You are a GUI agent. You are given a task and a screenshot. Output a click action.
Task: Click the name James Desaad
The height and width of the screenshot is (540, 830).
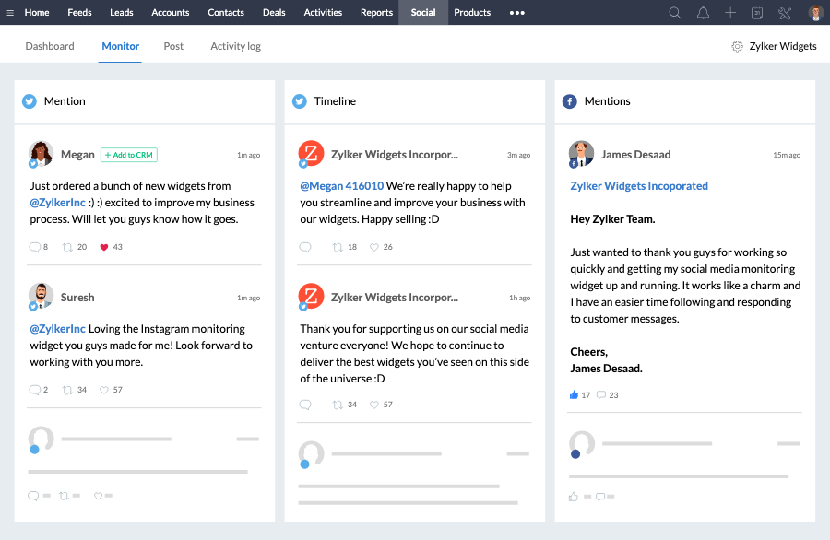635,155
